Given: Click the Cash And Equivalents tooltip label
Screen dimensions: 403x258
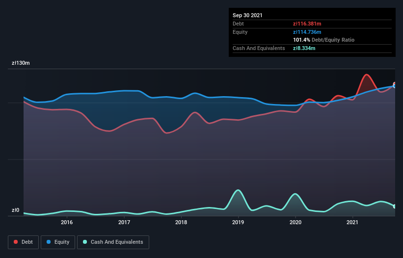Looking at the screenshot, I should (259, 48).
